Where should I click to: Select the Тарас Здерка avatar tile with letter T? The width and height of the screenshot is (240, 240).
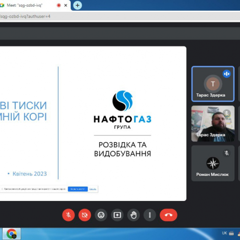click(213, 84)
